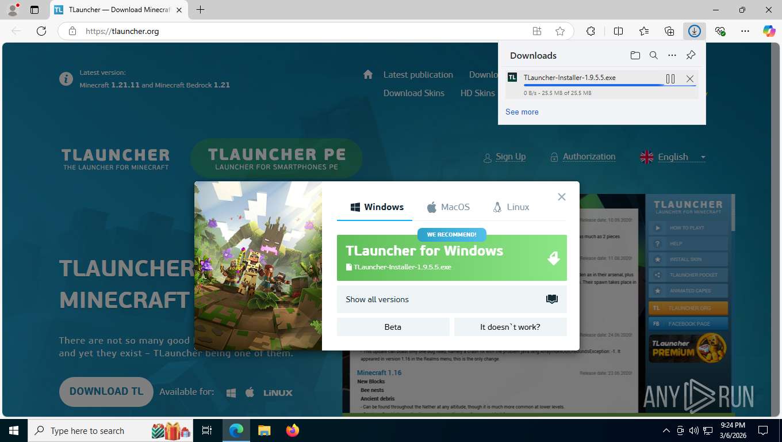Open TLAUNCHER PE smartphone launcher button
The image size is (782, 442).
coord(277,158)
